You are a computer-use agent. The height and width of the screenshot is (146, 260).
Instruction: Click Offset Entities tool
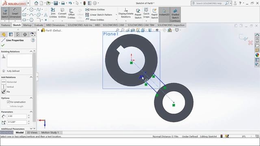[x=71, y=13]
